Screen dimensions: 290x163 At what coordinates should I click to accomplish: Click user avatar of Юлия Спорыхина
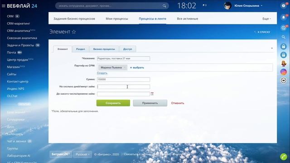click(227, 6)
